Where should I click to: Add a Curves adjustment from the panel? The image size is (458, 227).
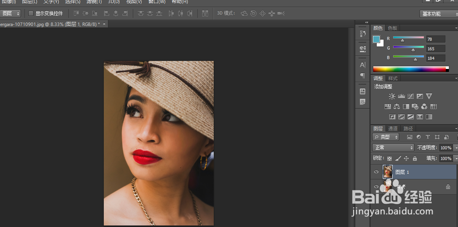pyautogui.click(x=410, y=96)
